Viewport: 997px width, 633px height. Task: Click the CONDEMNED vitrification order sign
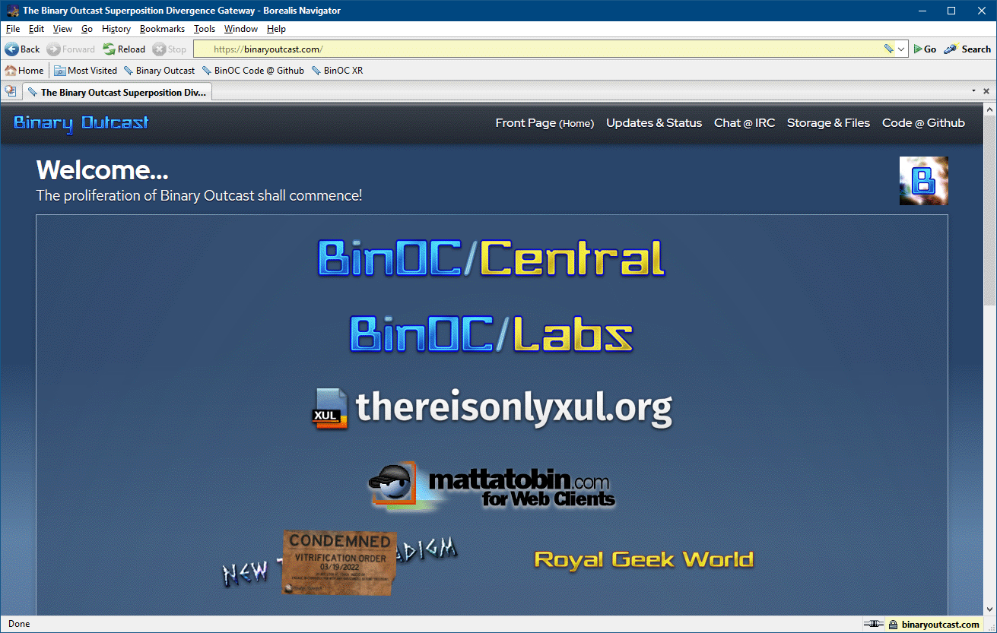click(340, 562)
